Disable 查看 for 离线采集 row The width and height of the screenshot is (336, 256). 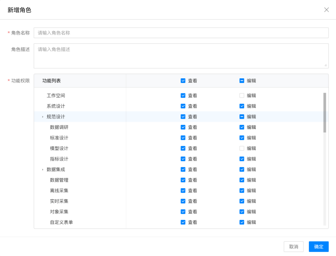click(x=183, y=191)
